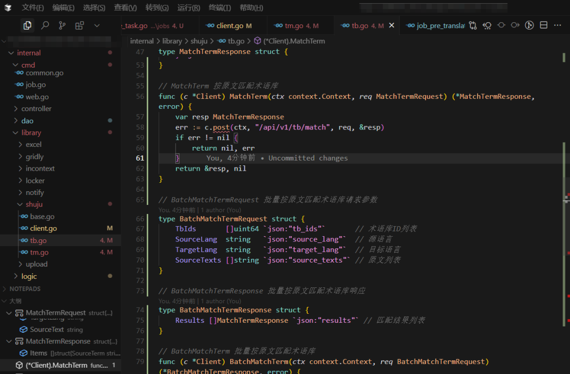Expand the controller folder
Screen dimensions: 570x374
tap(36, 109)
